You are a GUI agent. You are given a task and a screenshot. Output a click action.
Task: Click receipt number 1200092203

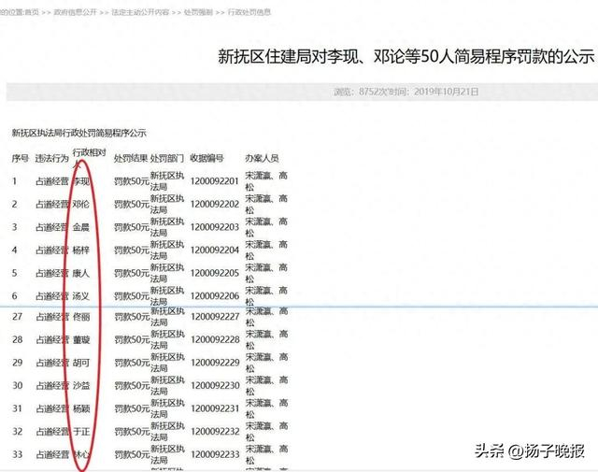pos(215,227)
